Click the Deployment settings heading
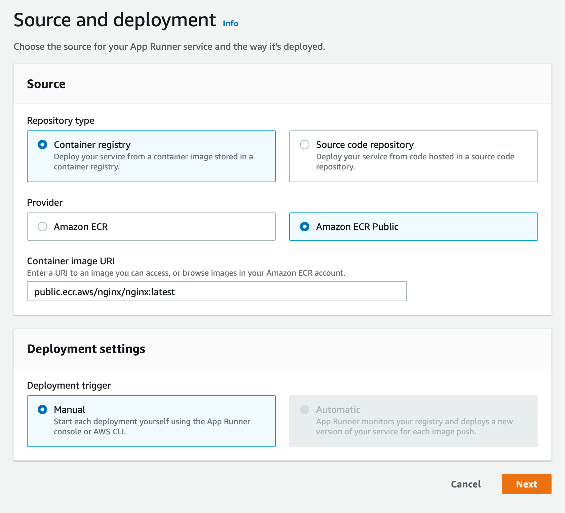Viewport: 565px width, 513px height. point(86,349)
